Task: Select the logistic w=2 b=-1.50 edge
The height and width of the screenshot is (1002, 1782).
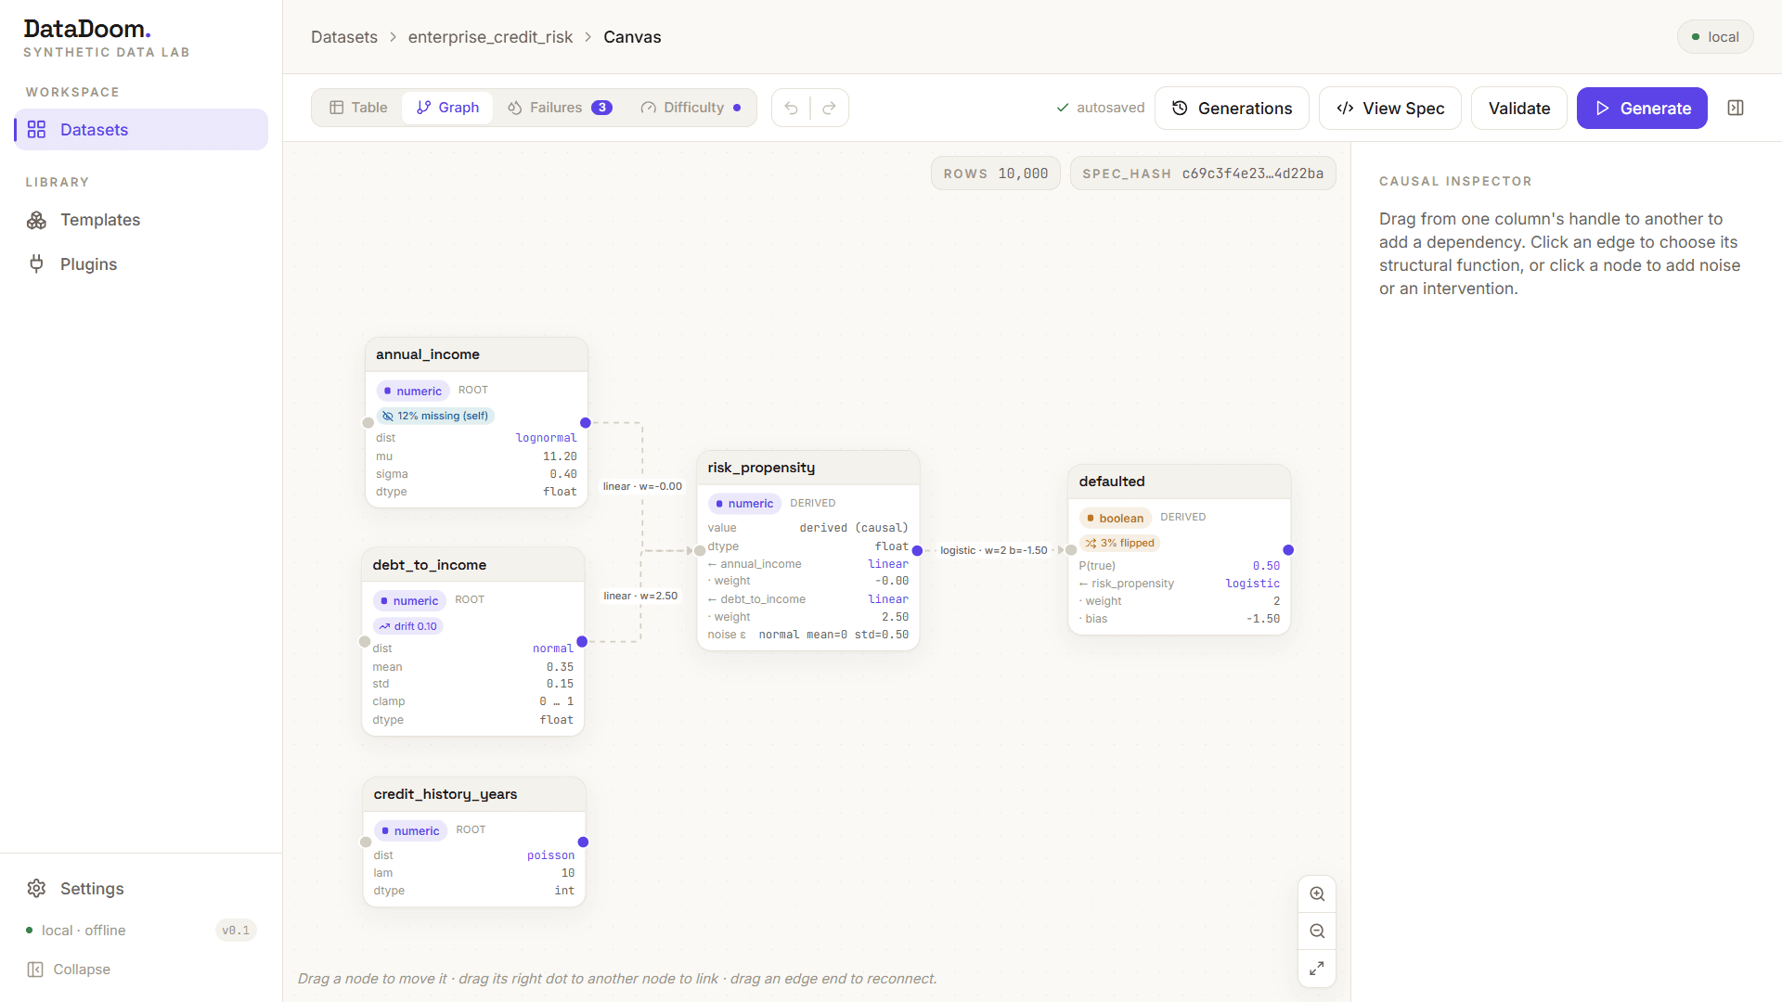Action: click(x=993, y=550)
